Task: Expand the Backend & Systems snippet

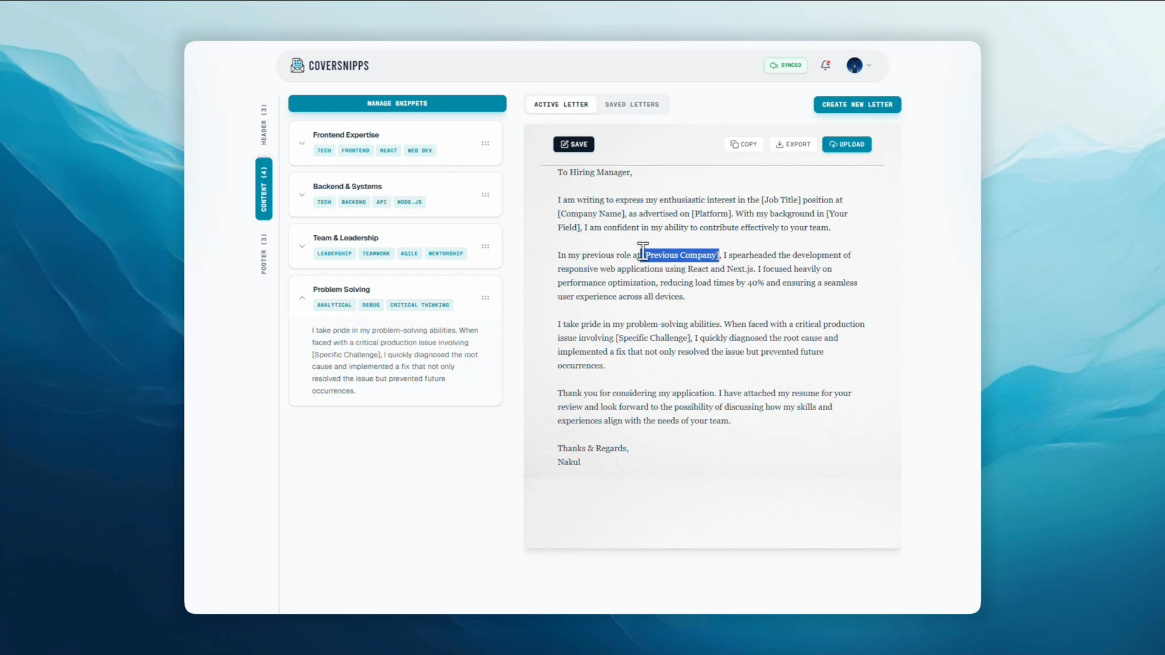Action: (302, 195)
